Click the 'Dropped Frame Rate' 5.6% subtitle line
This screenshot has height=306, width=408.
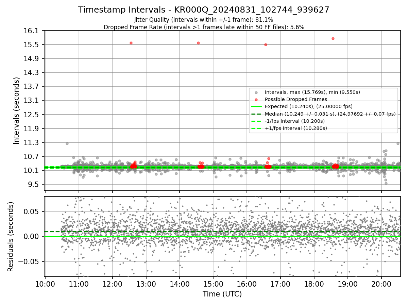204,27
